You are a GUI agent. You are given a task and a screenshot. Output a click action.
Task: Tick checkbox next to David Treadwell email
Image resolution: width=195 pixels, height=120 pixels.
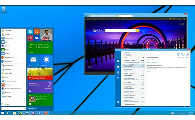tap(123, 65)
